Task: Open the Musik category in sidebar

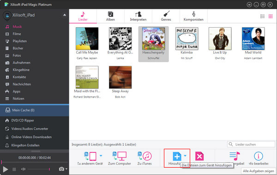Action: pos(17,27)
